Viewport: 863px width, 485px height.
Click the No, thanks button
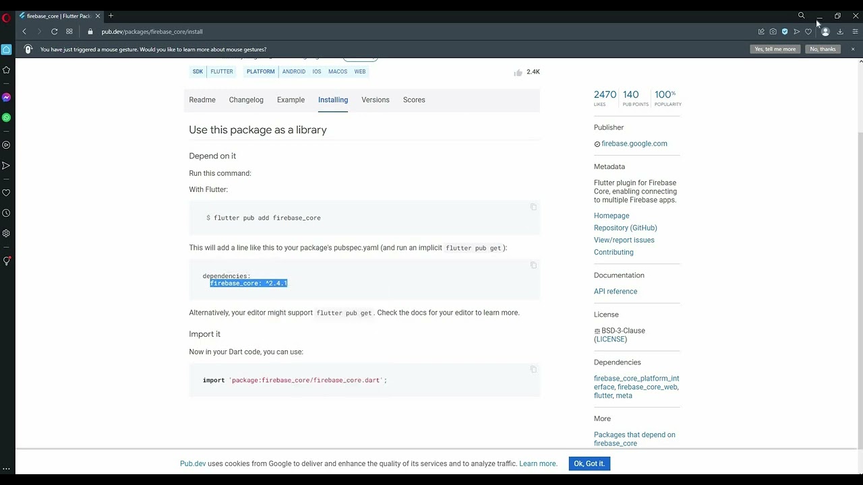coord(823,49)
